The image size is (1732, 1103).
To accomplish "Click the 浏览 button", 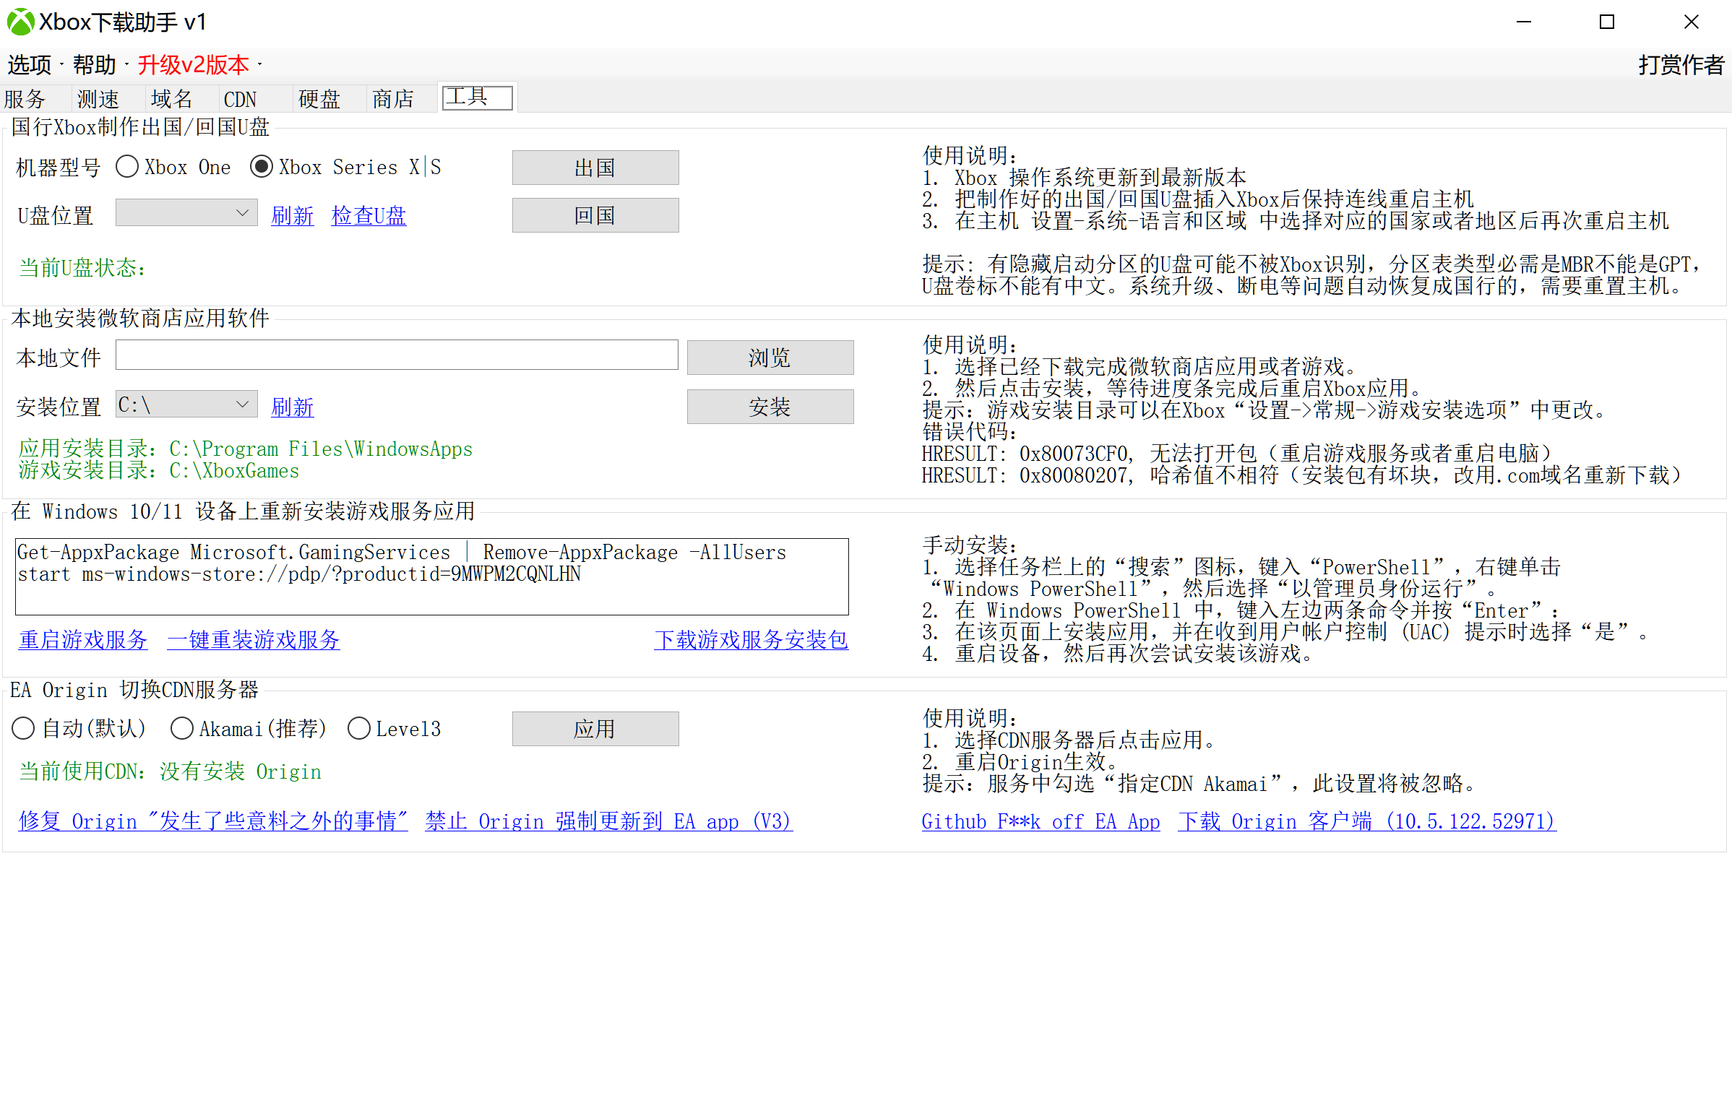I will pos(770,358).
